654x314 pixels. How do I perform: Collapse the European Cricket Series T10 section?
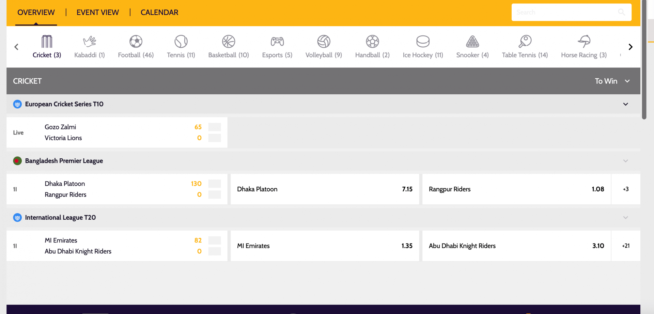(x=625, y=104)
